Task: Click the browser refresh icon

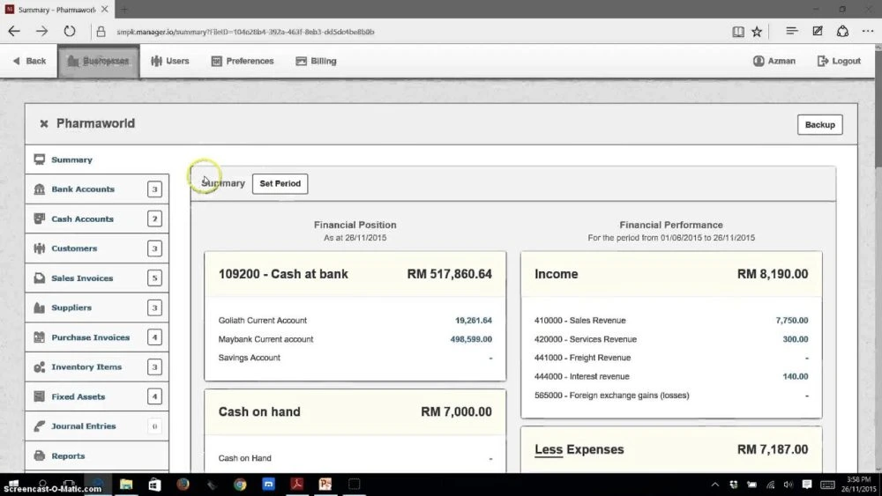Action: coord(69,32)
